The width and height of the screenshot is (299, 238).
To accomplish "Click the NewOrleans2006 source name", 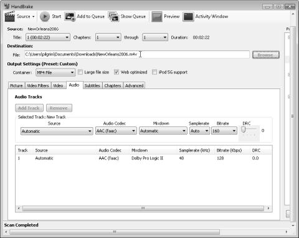I will 43,29.
